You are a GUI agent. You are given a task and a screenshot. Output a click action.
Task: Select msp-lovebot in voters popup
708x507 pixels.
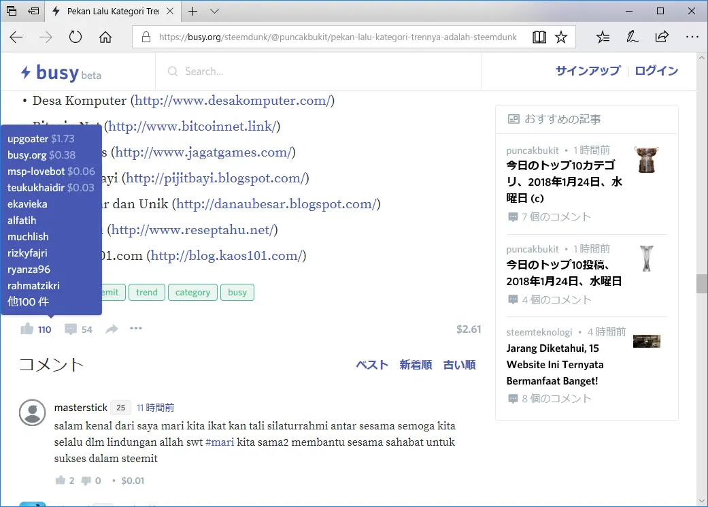(x=36, y=171)
